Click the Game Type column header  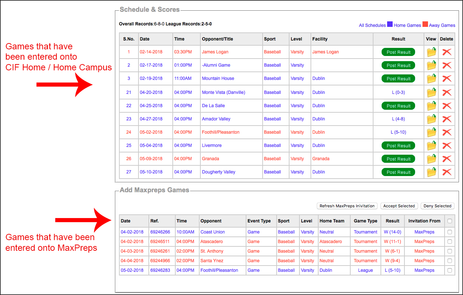pos(365,221)
